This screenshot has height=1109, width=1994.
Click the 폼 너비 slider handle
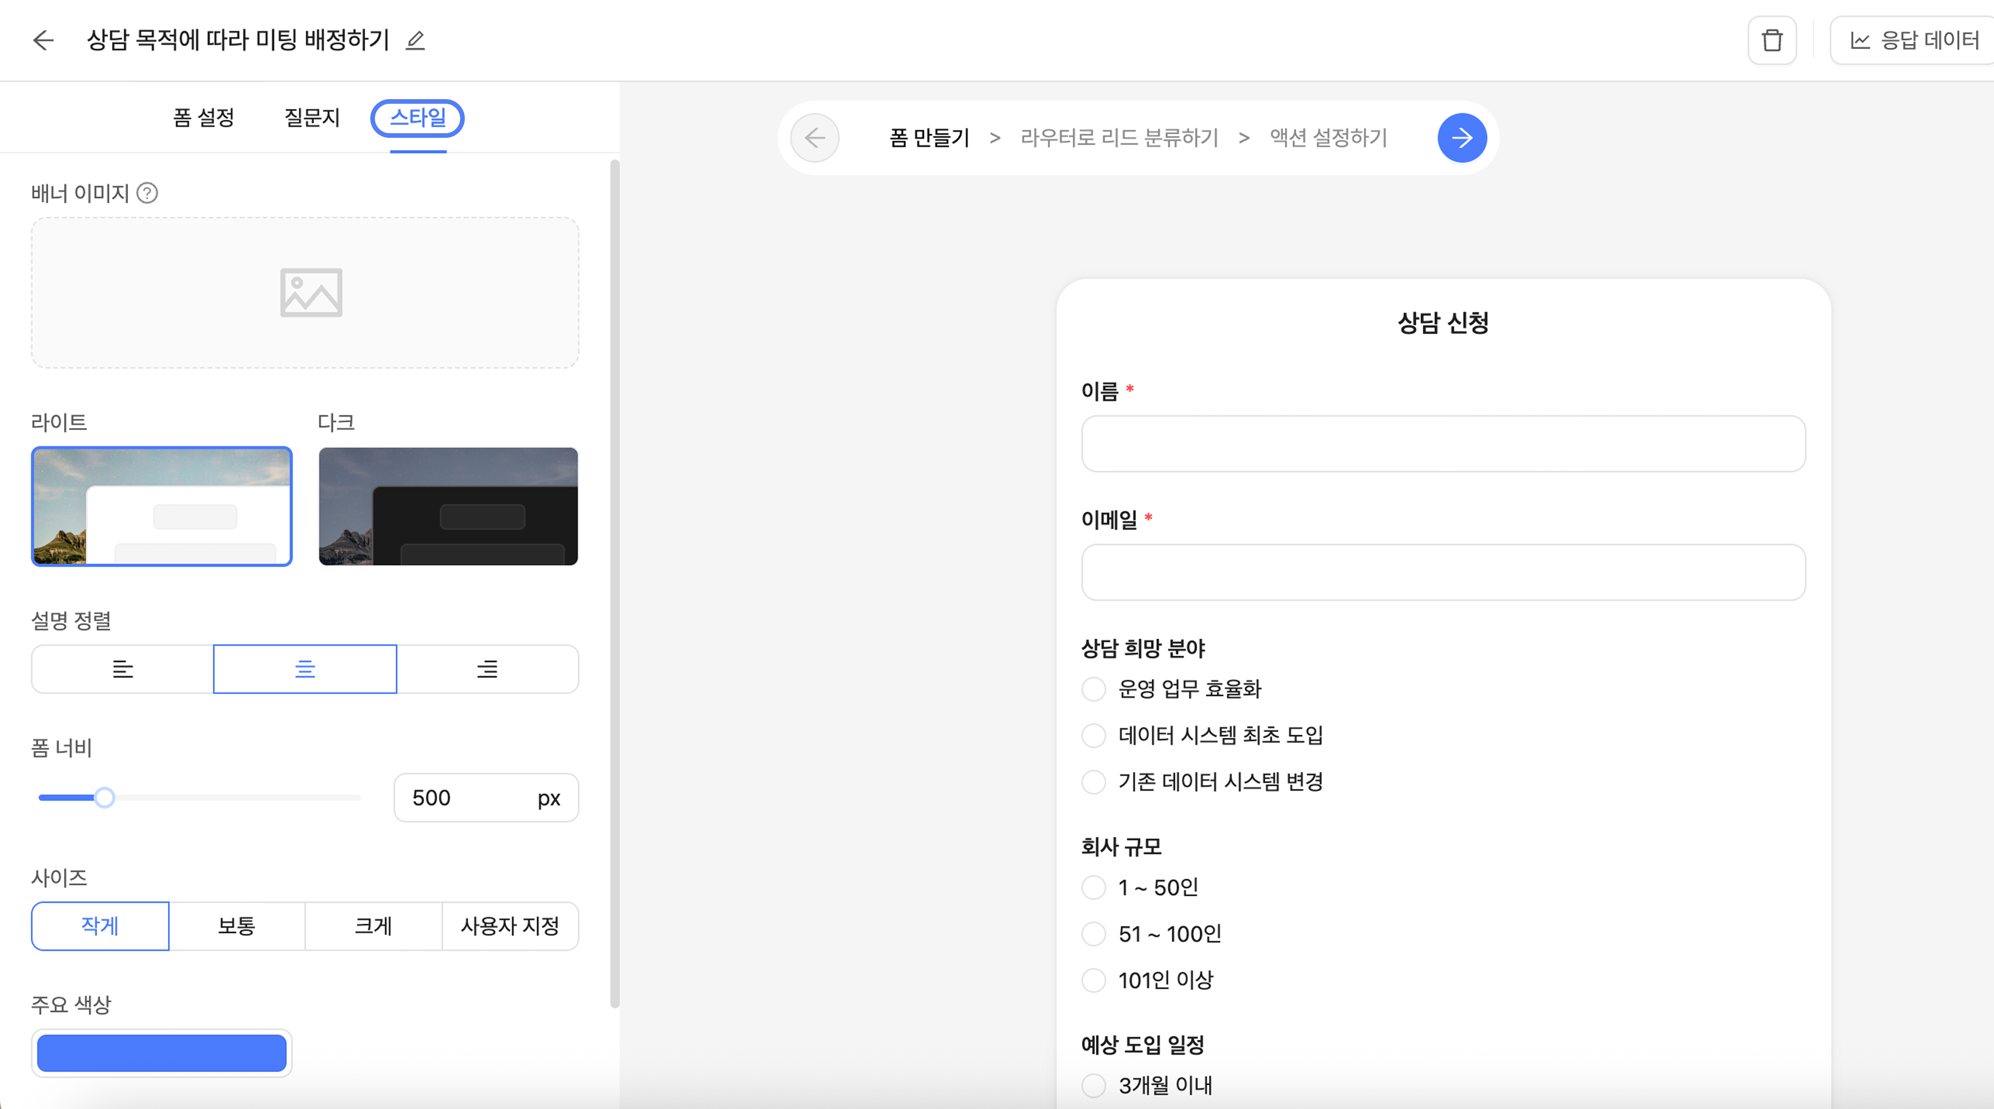pyautogui.click(x=104, y=798)
